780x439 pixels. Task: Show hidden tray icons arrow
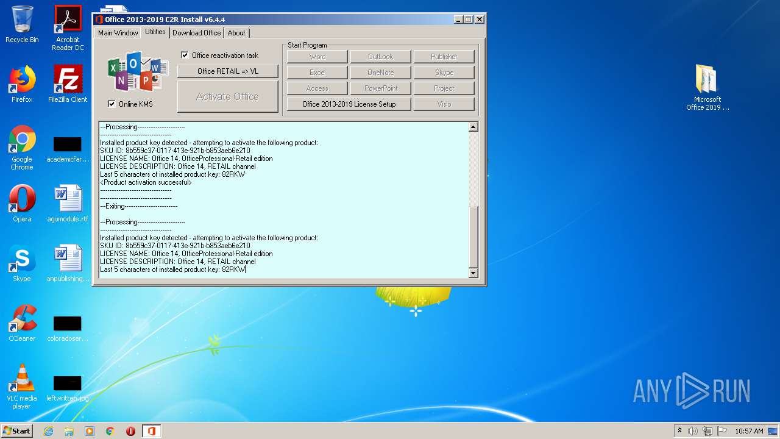[x=679, y=431]
